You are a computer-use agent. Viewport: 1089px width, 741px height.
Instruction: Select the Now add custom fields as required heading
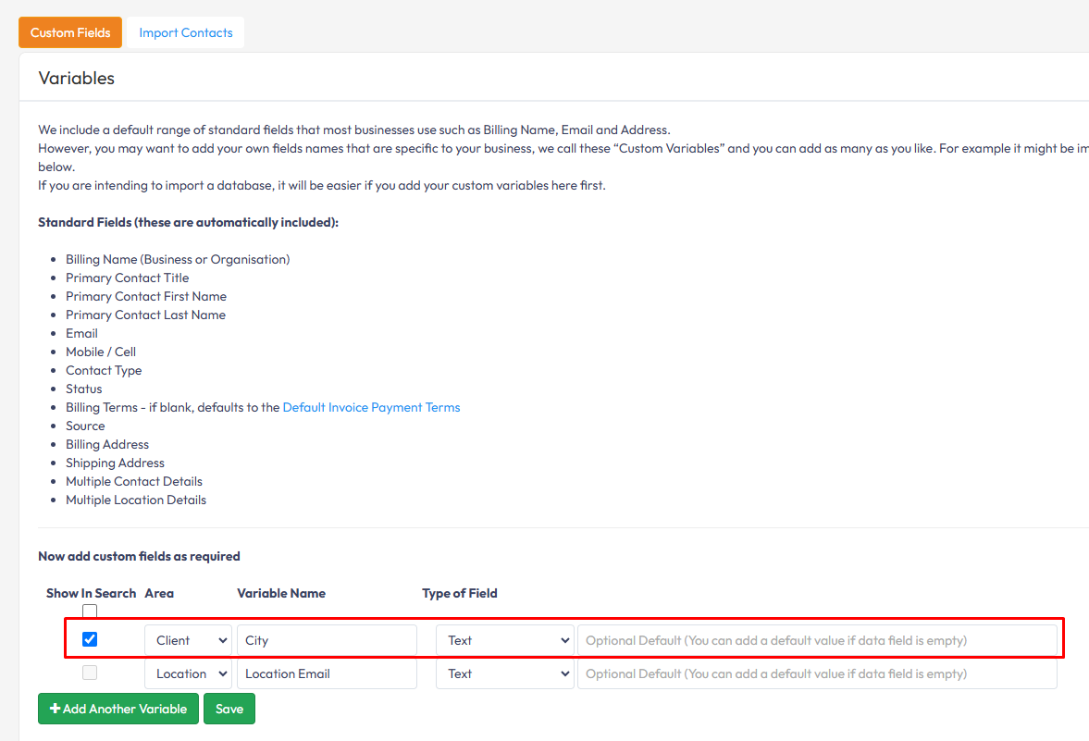click(x=139, y=556)
